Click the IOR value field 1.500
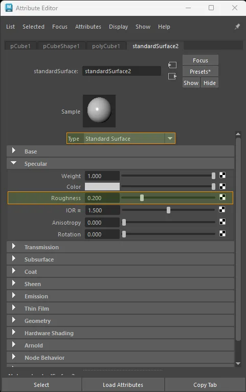 [102, 210]
